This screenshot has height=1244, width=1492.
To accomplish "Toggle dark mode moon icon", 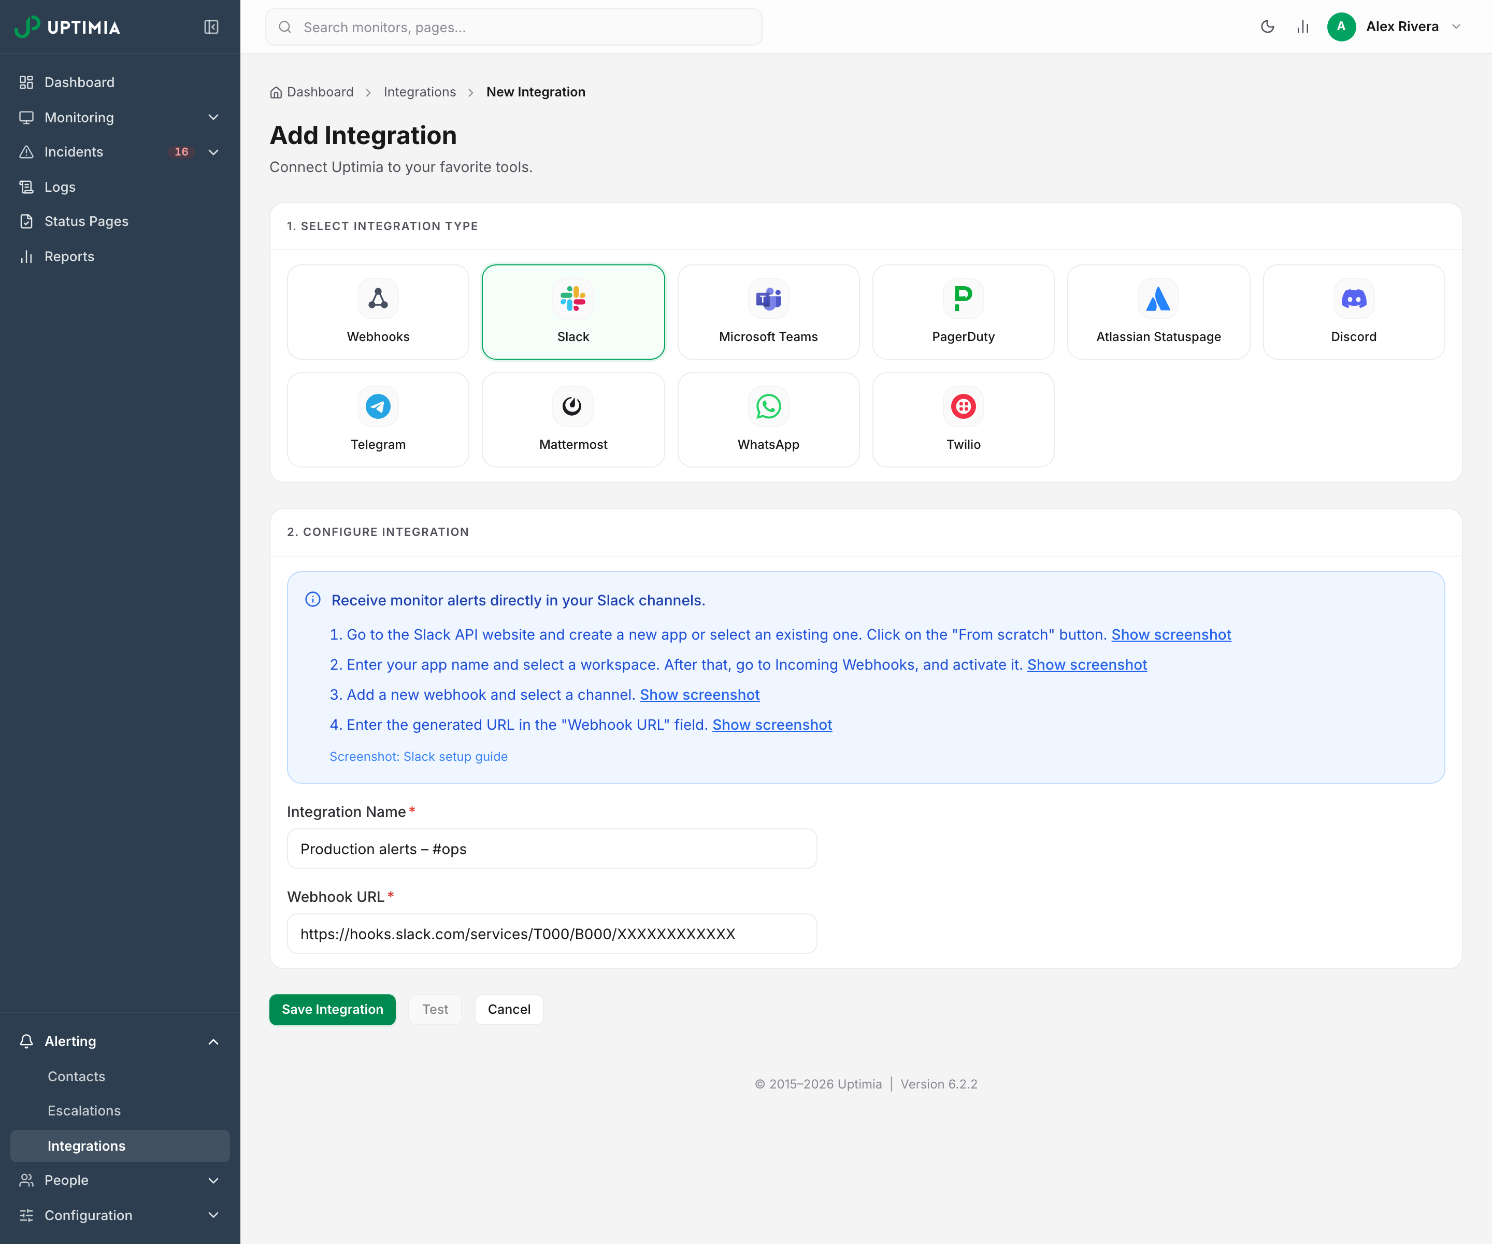I will click(x=1268, y=27).
